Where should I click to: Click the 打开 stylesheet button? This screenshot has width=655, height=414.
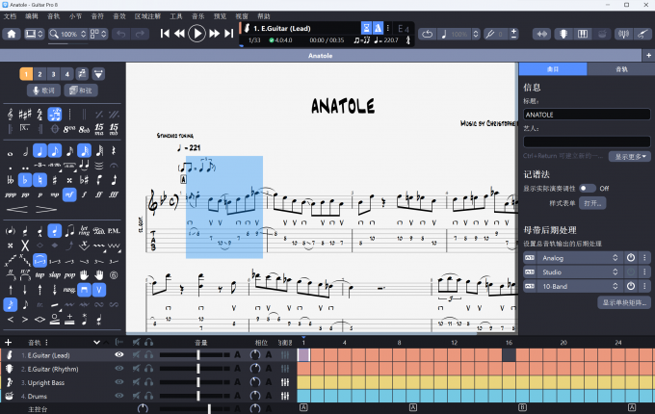592,203
